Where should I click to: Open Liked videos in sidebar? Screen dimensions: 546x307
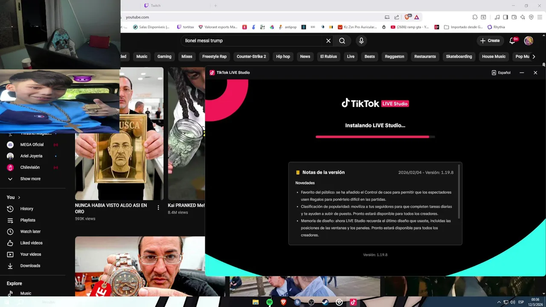point(32,243)
